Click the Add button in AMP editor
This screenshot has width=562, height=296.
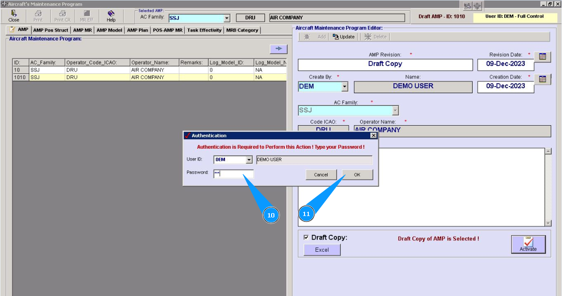pyautogui.click(x=315, y=37)
